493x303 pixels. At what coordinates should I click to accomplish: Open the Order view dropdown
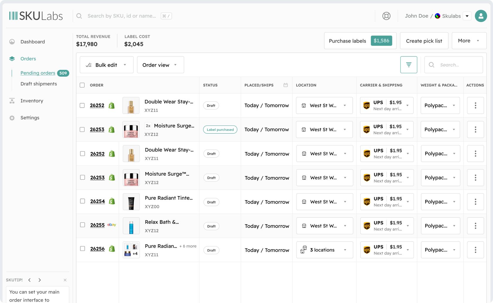click(160, 65)
